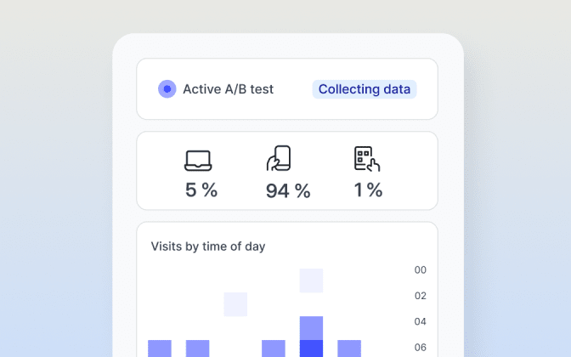Viewport: 571px width, 357px height.
Task: Select the Active A/B test label
Action: [228, 89]
